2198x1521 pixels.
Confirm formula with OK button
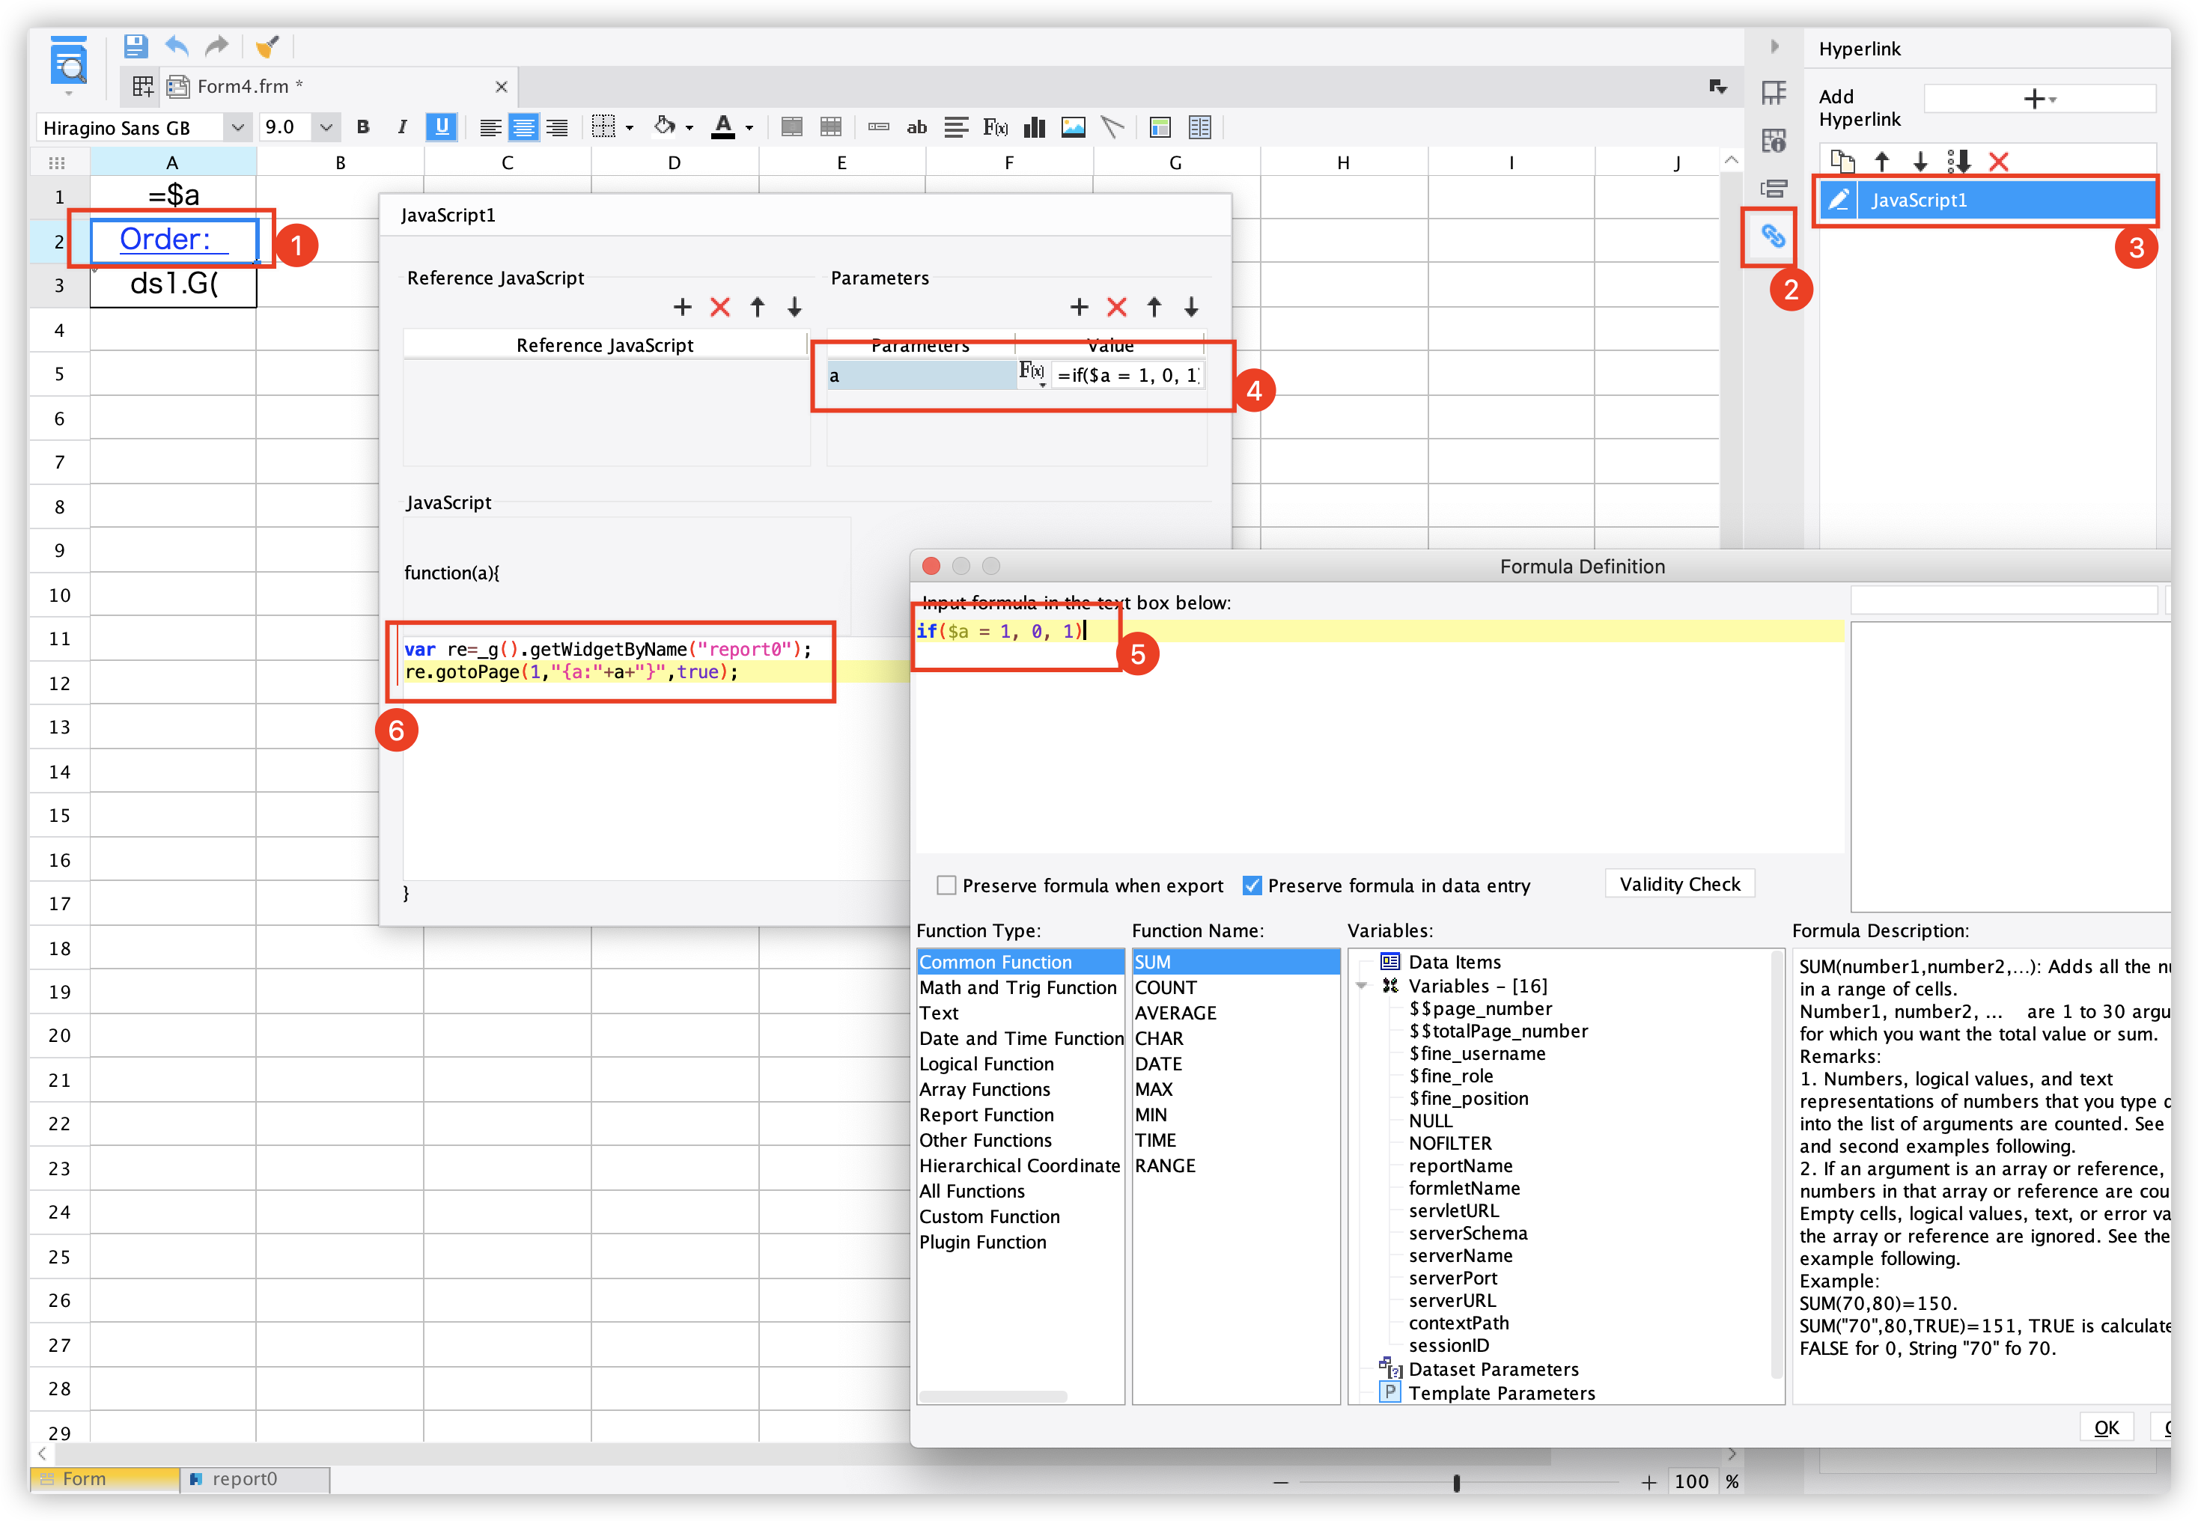(x=2107, y=1427)
